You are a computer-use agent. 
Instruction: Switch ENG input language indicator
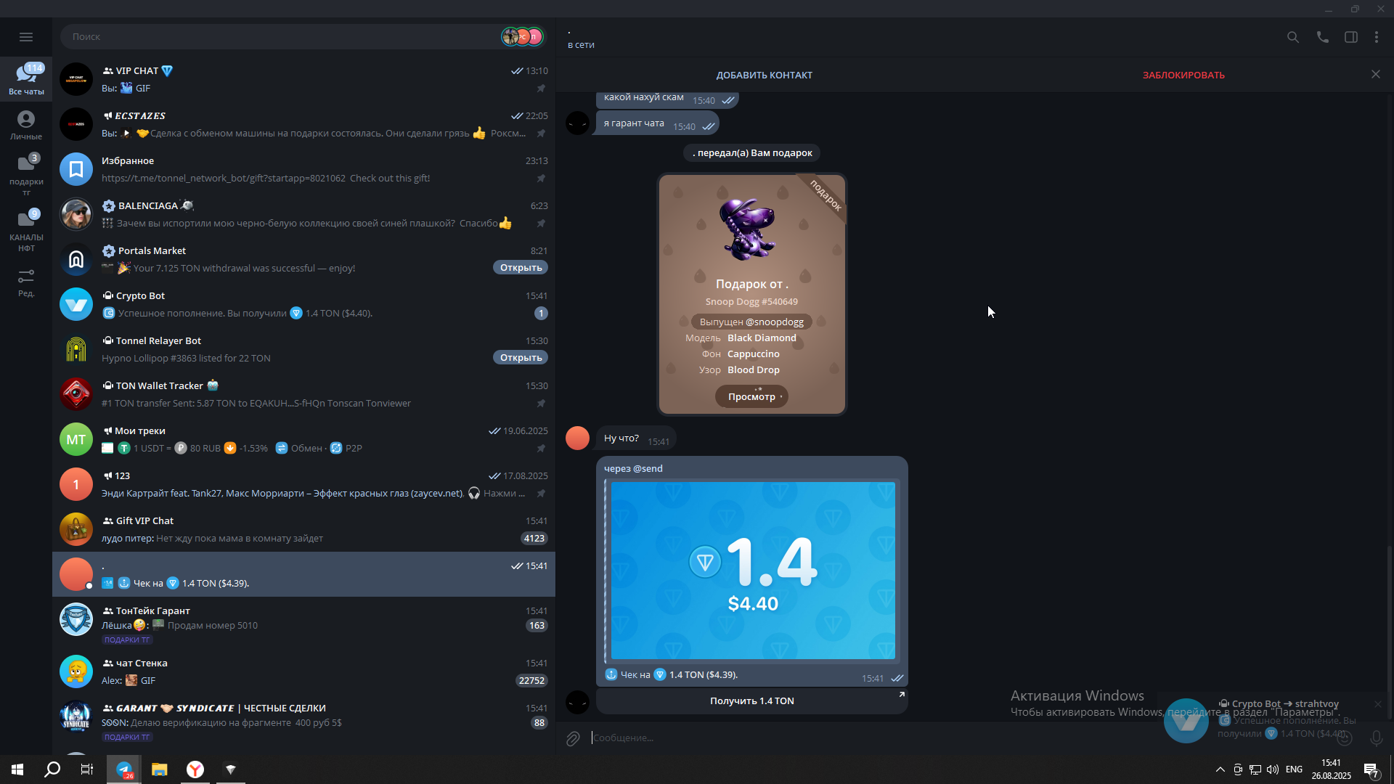[1294, 769]
